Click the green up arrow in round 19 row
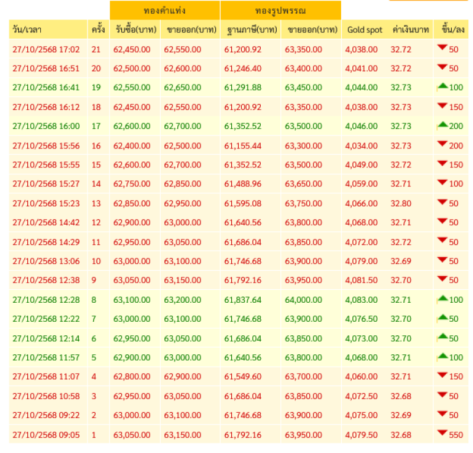This screenshot has width=473, height=453. (442, 86)
